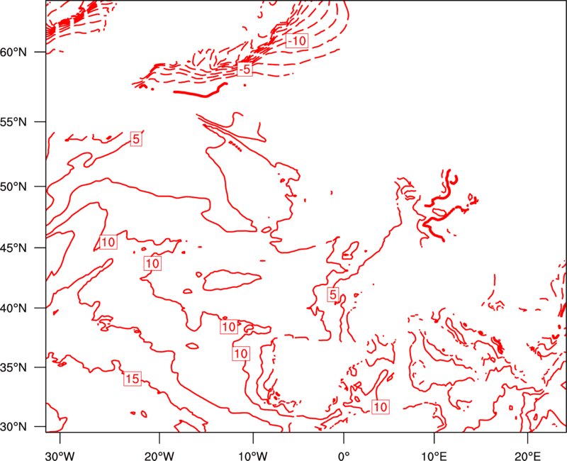Image resolution: width=567 pixels, height=461 pixels.
Task: Click the 55°N latitude axis label
Action: click(13, 122)
